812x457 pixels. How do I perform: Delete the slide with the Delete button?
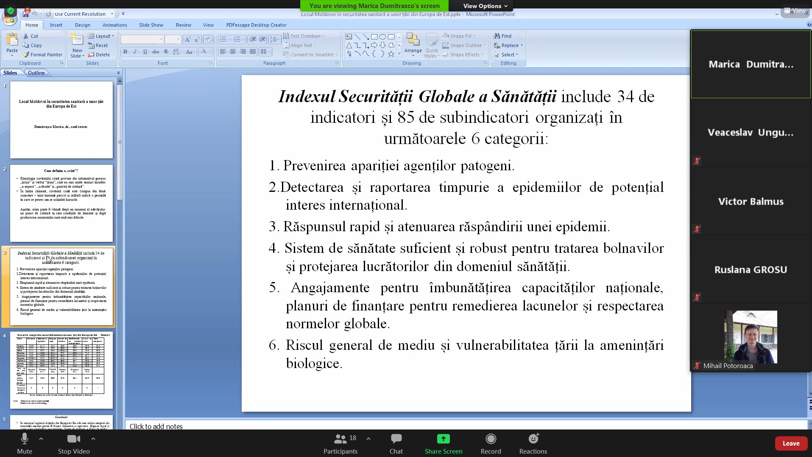[99, 55]
